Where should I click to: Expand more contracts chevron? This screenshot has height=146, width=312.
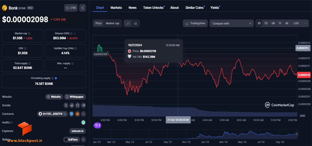[x=83, y=114]
